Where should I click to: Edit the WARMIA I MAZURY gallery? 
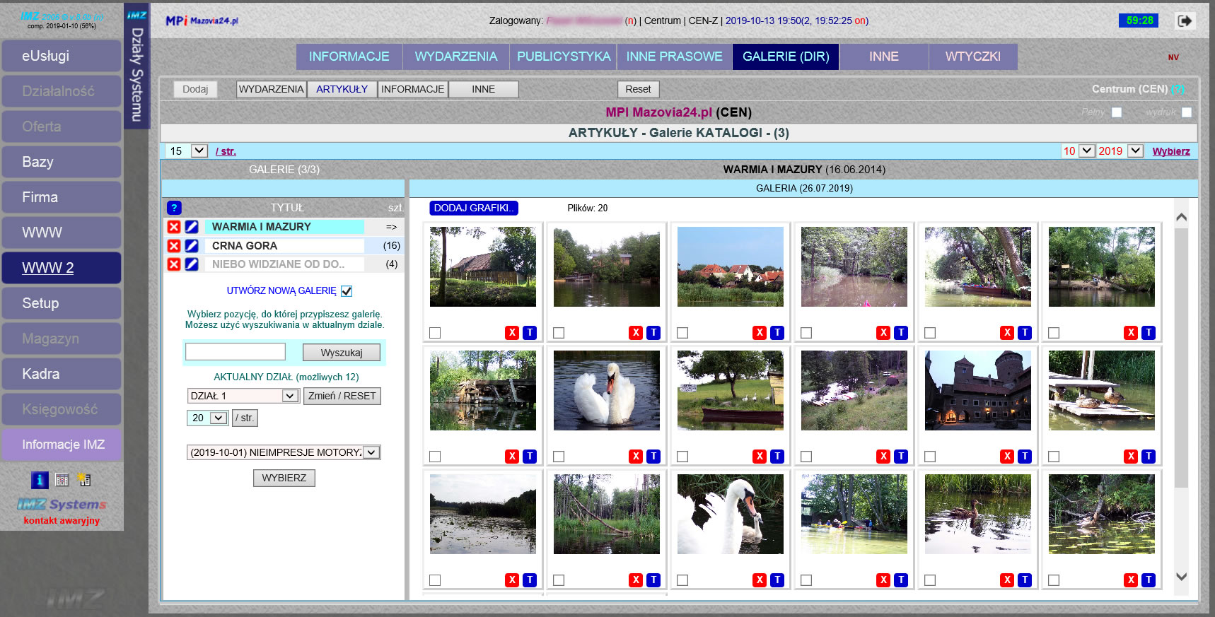(x=192, y=227)
